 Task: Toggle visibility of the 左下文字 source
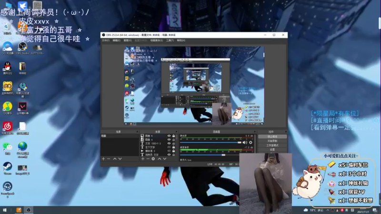(169, 147)
